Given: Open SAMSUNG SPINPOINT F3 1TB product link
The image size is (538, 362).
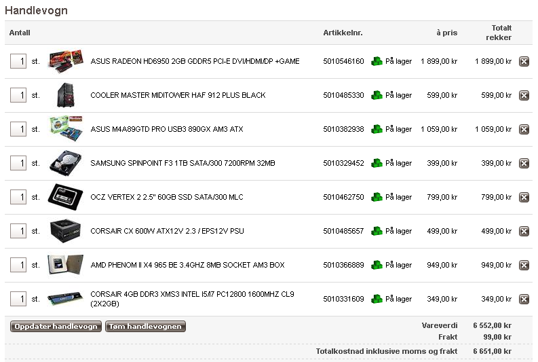Looking at the screenshot, I should coord(182,163).
